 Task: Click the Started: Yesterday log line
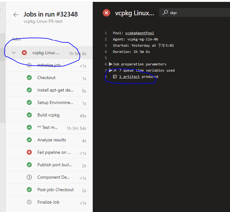pos(143,45)
